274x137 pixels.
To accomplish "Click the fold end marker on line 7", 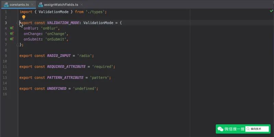I will pyautogui.click(x=18, y=45).
